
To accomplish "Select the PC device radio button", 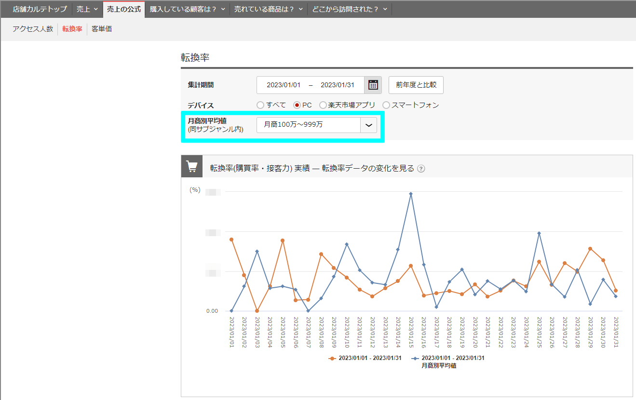I will coord(297,105).
